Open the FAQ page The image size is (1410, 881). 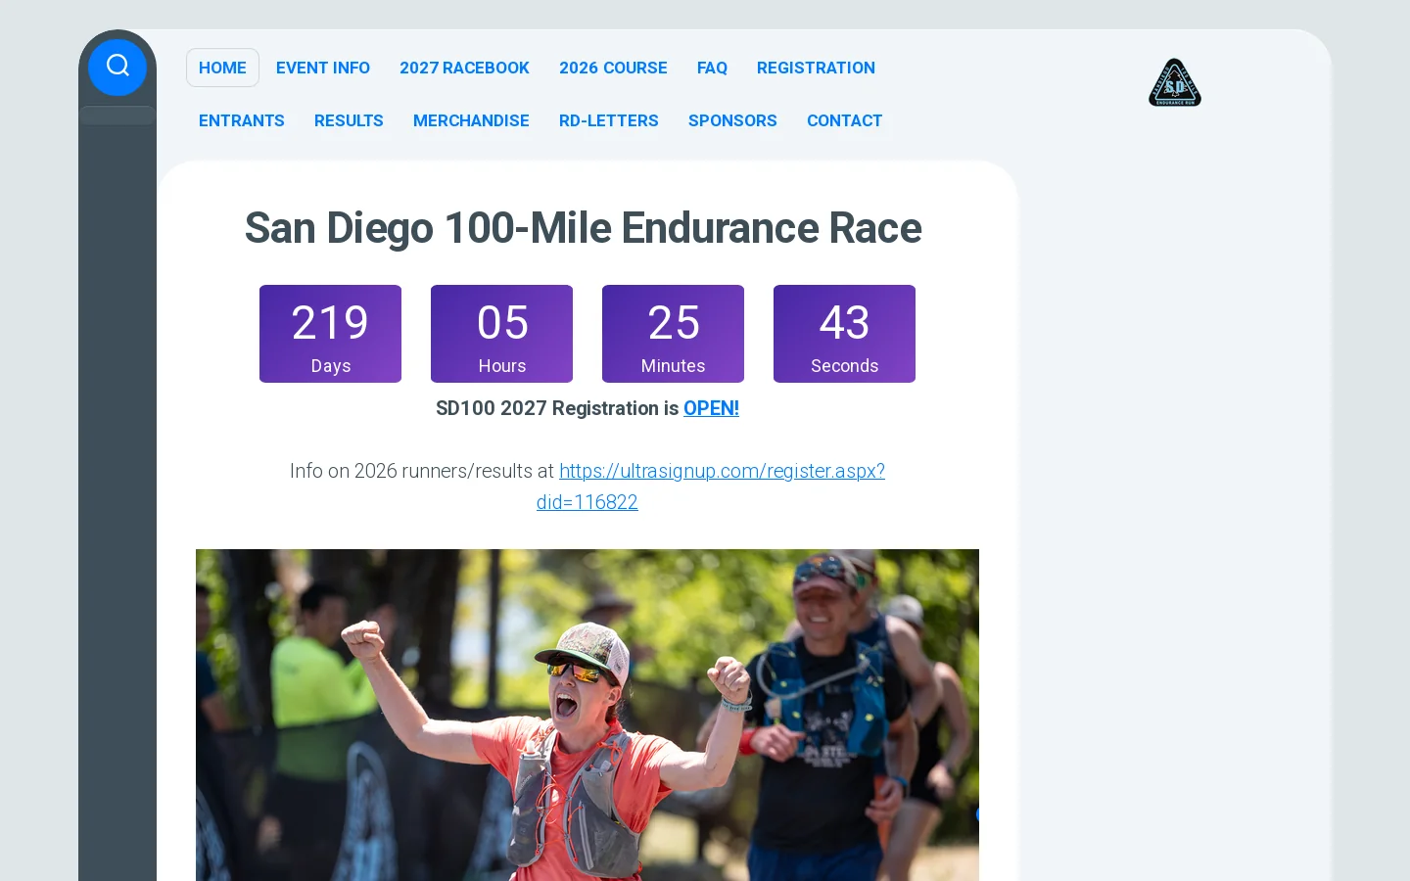coord(712,68)
